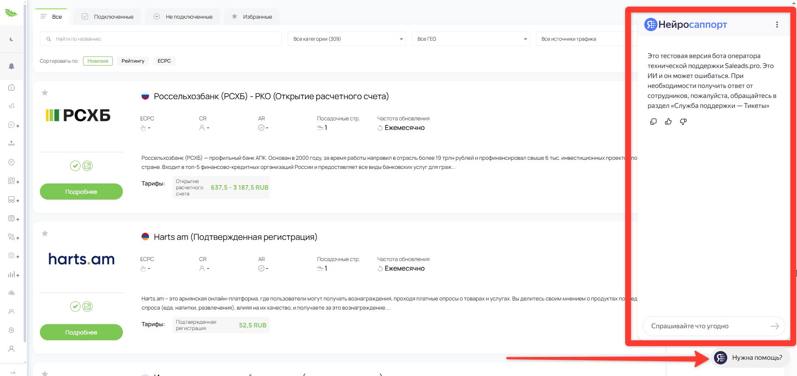Expand the dashboard layout plus sidebar item
This screenshot has width=797, height=376.
[x=14, y=181]
